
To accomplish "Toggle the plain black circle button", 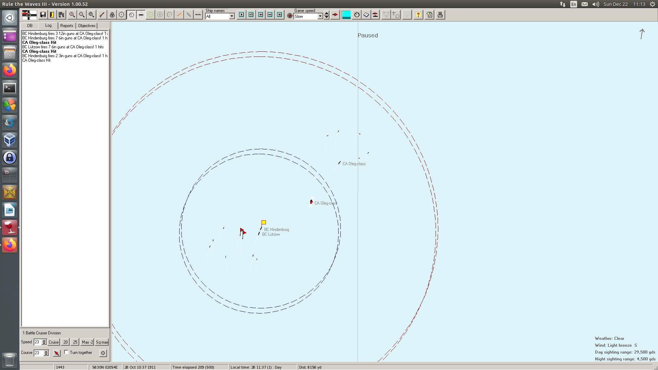I will pos(122,15).
